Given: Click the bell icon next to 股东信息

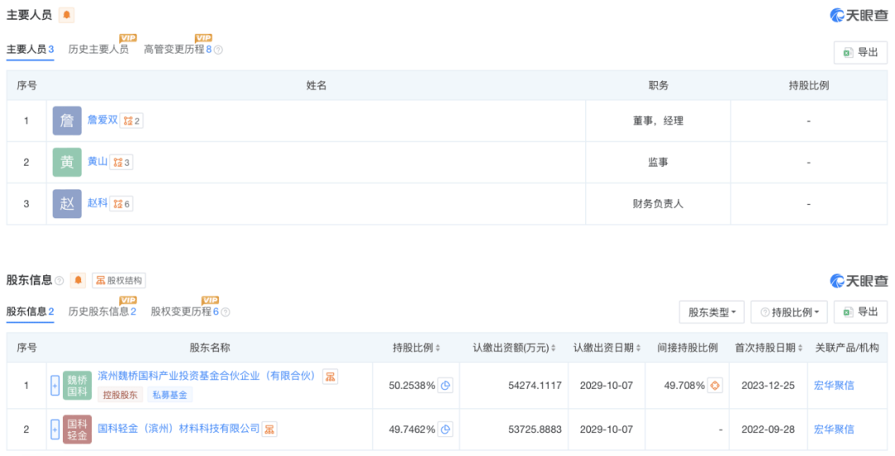Looking at the screenshot, I should (78, 280).
